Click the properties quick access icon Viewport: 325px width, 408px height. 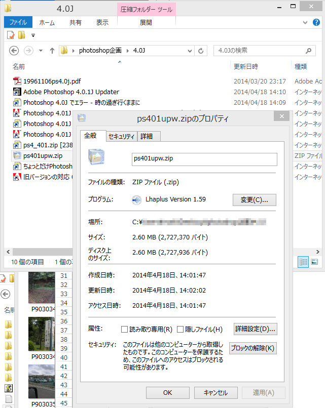point(11,35)
